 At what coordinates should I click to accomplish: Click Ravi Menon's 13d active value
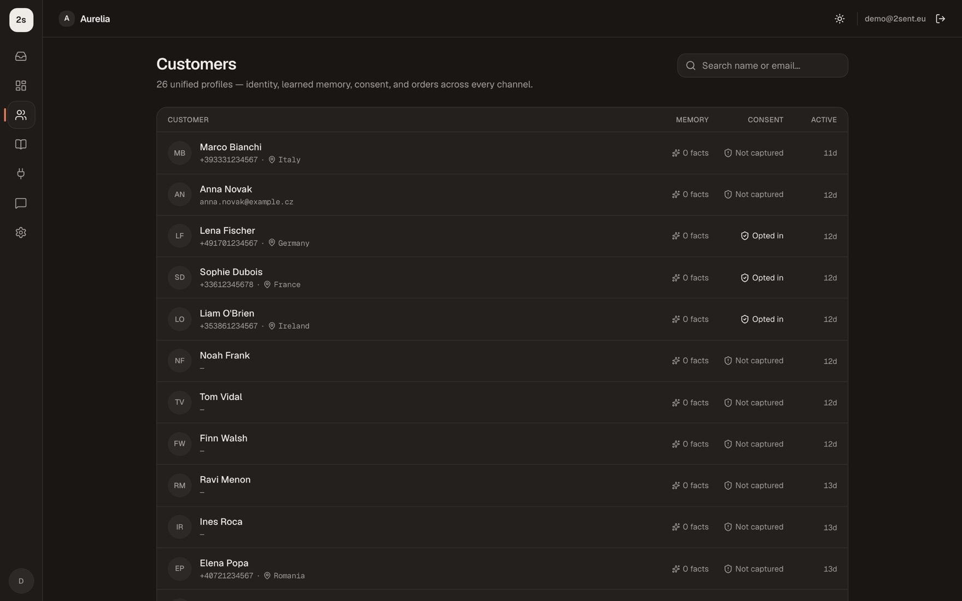(x=830, y=486)
